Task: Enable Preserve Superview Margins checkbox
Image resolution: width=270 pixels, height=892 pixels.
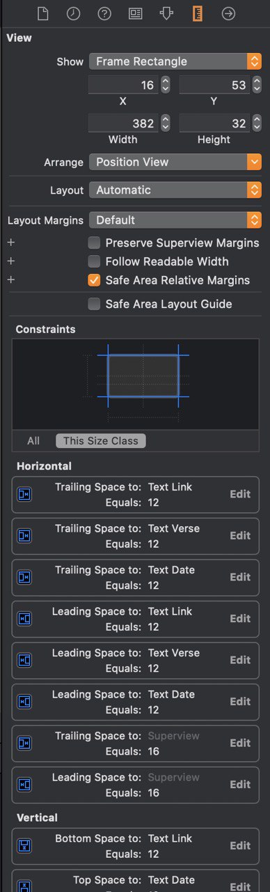Action: (94, 243)
